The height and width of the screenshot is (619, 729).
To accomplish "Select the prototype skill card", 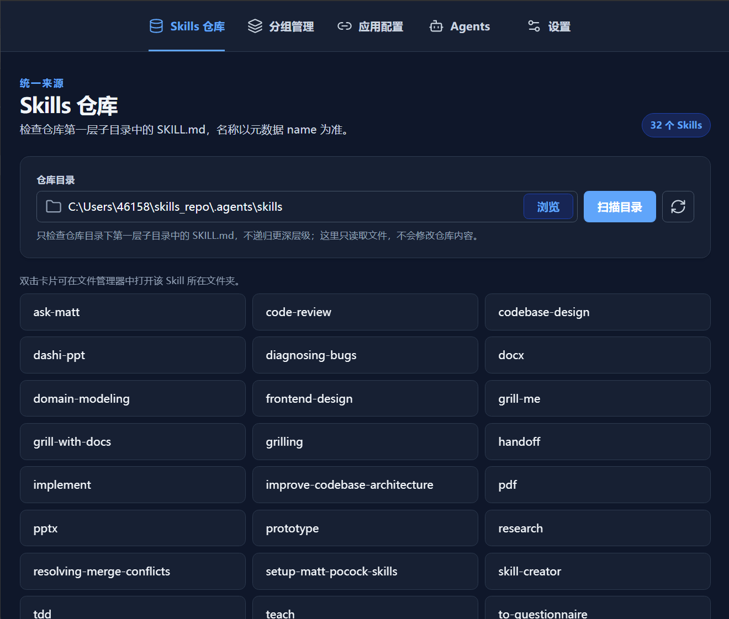I will tap(365, 528).
